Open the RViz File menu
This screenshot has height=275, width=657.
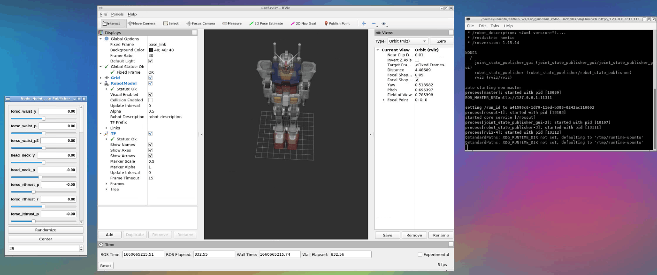(x=103, y=15)
